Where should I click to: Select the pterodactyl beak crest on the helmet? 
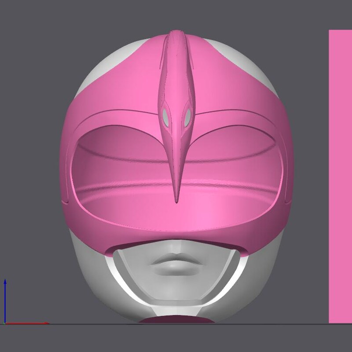click(x=176, y=116)
